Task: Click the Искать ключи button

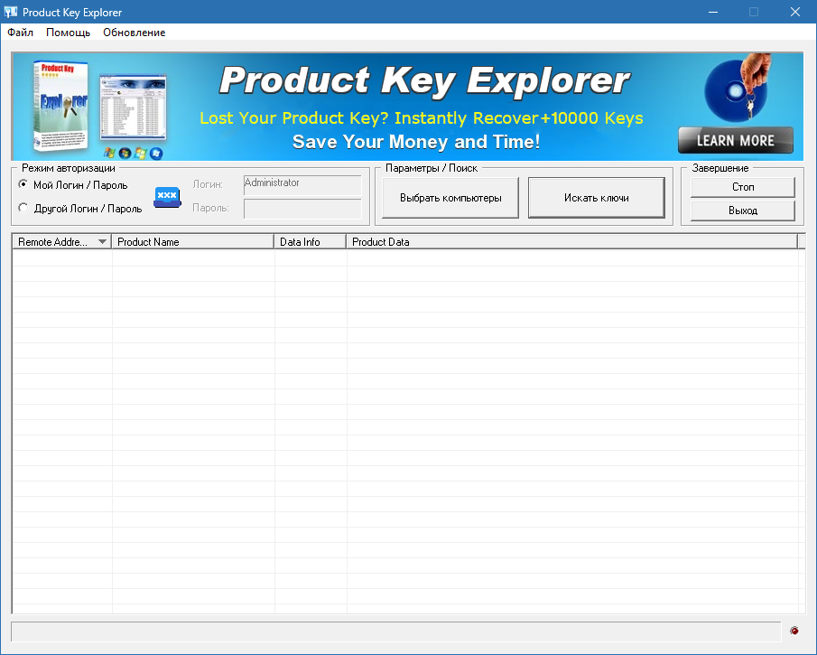Action: click(x=597, y=198)
